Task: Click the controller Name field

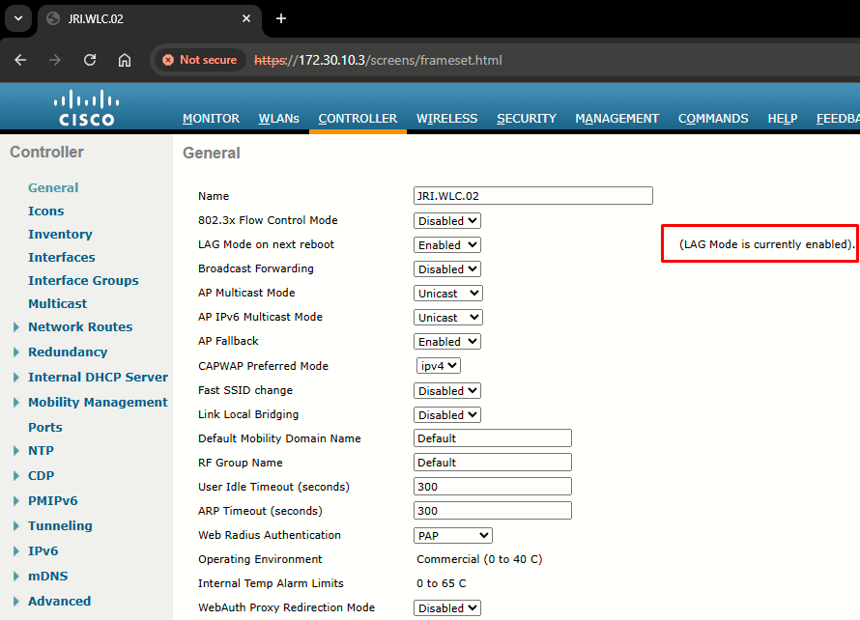Action: click(533, 196)
